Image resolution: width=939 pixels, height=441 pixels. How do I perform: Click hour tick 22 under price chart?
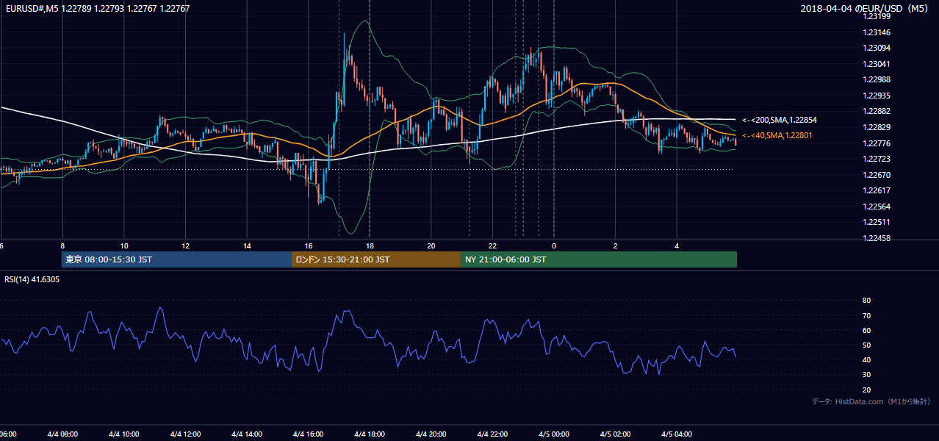pos(493,246)
